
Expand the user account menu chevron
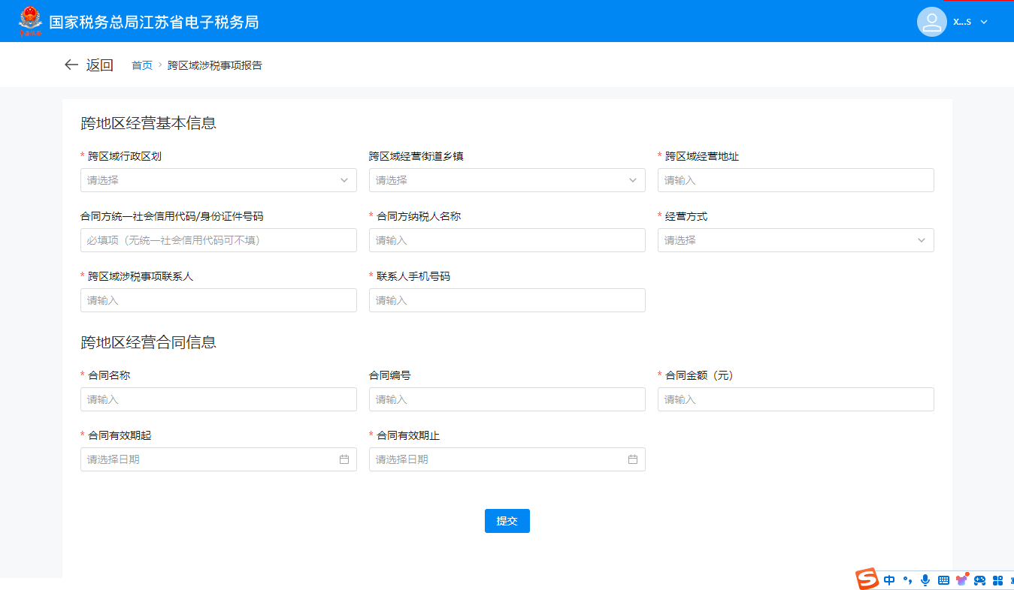984,22
